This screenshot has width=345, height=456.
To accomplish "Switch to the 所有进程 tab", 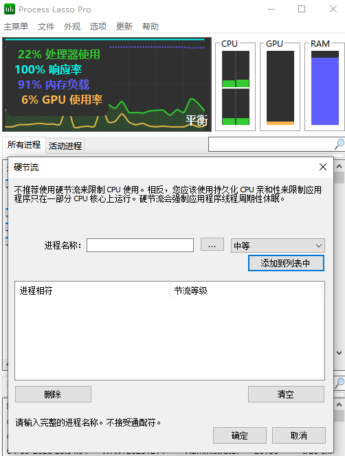I will (x=24, y=145).
